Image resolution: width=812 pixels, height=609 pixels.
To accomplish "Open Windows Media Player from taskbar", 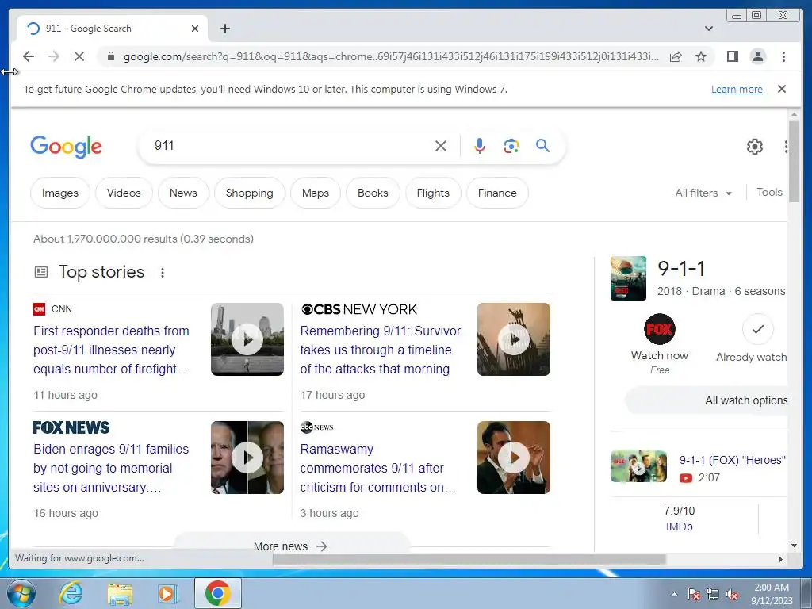I will (x=167, y=593).
